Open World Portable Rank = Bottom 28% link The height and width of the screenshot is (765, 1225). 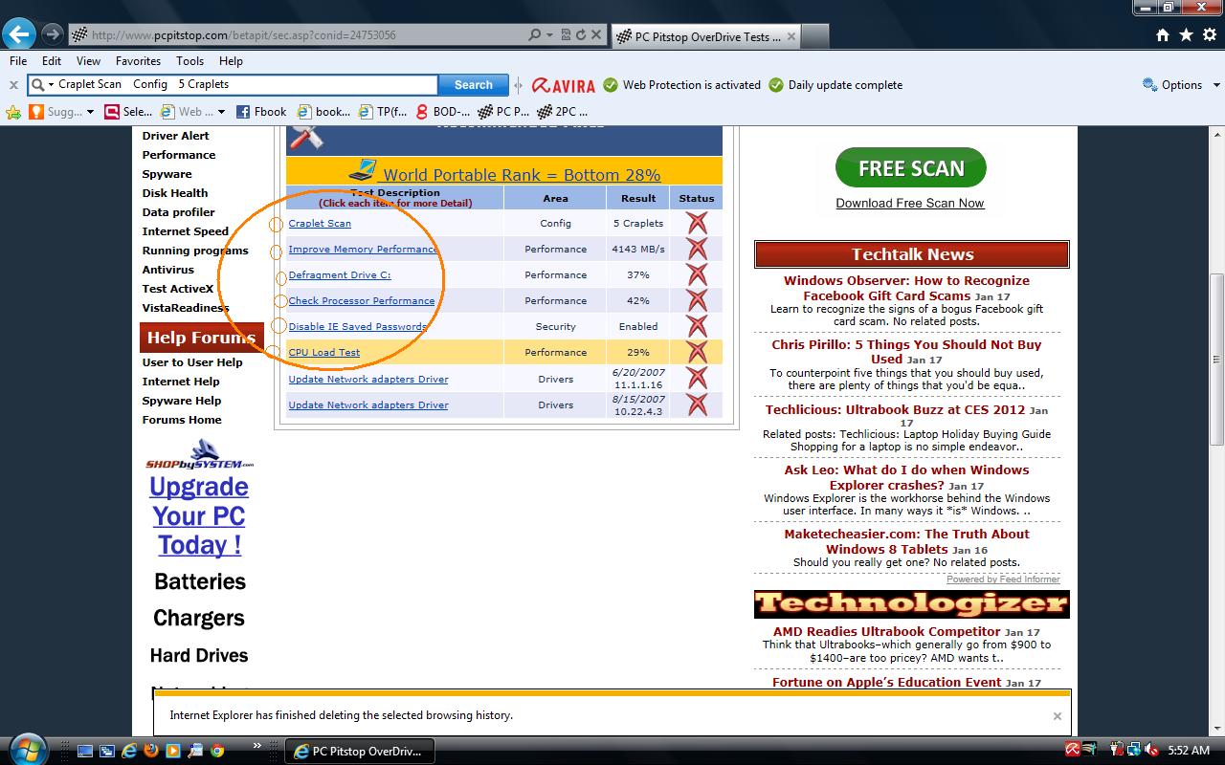pos(522,175)
